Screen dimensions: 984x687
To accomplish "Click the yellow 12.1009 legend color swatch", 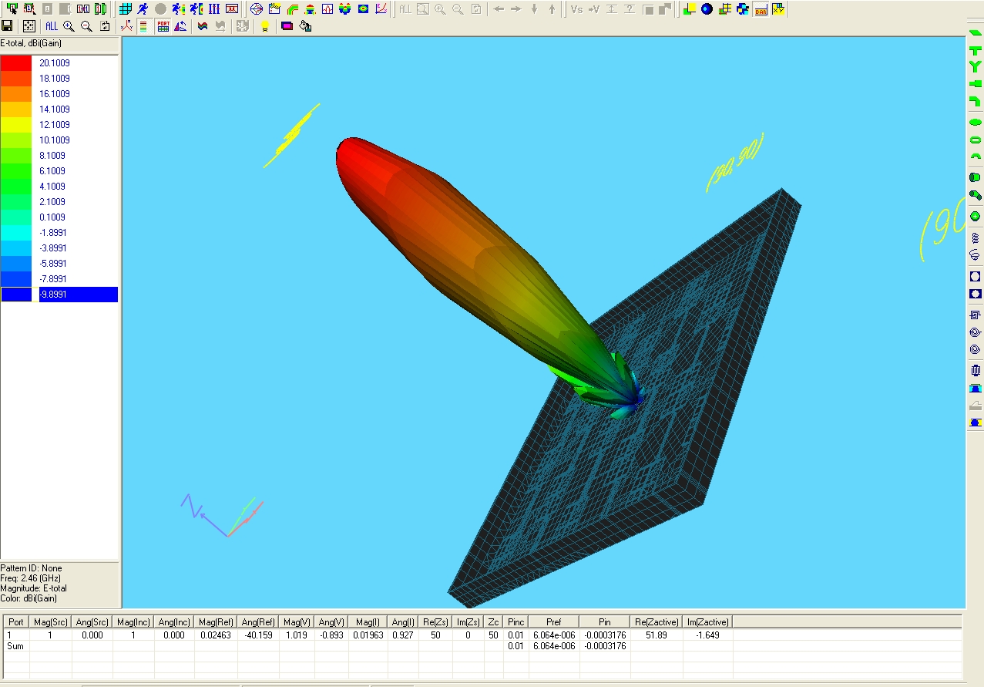I will point(16,125).
